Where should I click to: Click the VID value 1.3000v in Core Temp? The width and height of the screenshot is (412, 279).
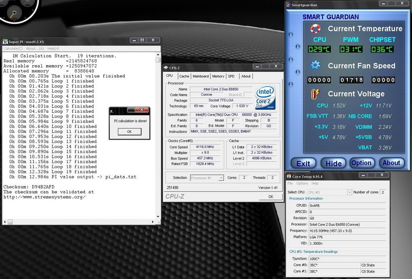[x=347, y=244]
